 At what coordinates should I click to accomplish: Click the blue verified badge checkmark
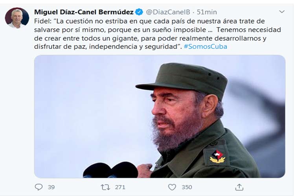[x=139, y=12]
